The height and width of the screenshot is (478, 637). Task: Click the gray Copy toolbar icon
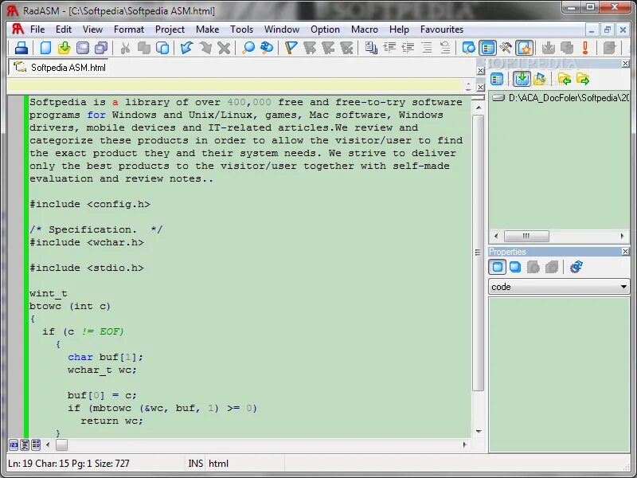(x=144, y=48)
